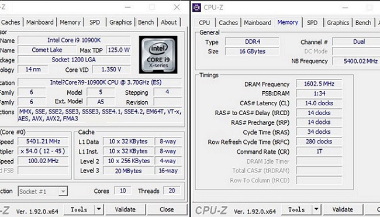
Task: Switch to Graphics tab in left window
Action: pos(120,22)
